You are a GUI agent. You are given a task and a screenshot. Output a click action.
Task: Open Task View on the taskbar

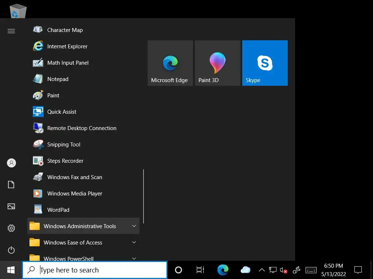(x=200, y=270)
